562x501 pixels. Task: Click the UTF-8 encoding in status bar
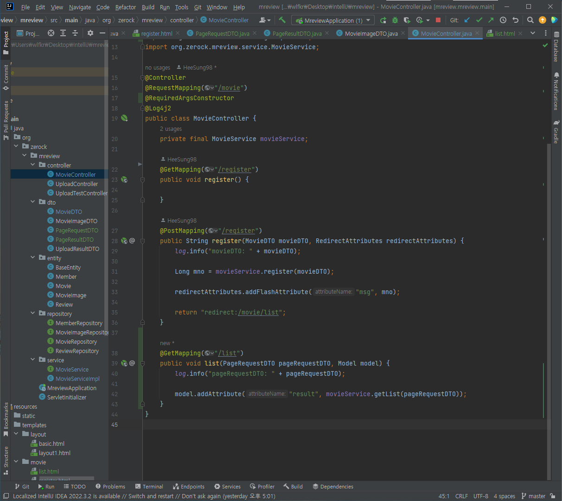tap(480, 496)
